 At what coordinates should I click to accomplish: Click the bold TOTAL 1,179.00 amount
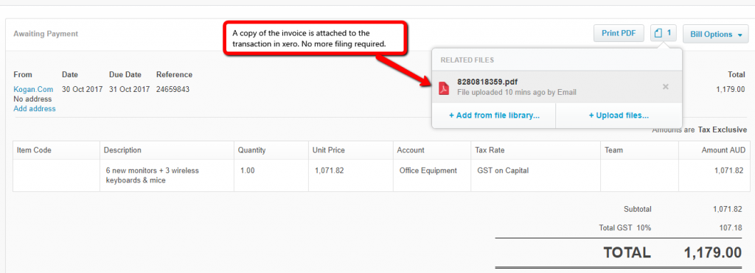coord(713,253)
